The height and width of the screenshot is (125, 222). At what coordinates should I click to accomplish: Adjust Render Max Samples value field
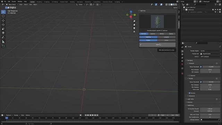coord(210,85)
